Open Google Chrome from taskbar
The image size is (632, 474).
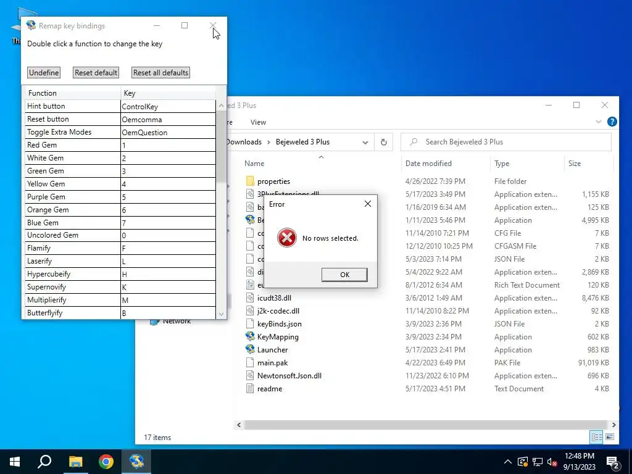tap(106, 462)
